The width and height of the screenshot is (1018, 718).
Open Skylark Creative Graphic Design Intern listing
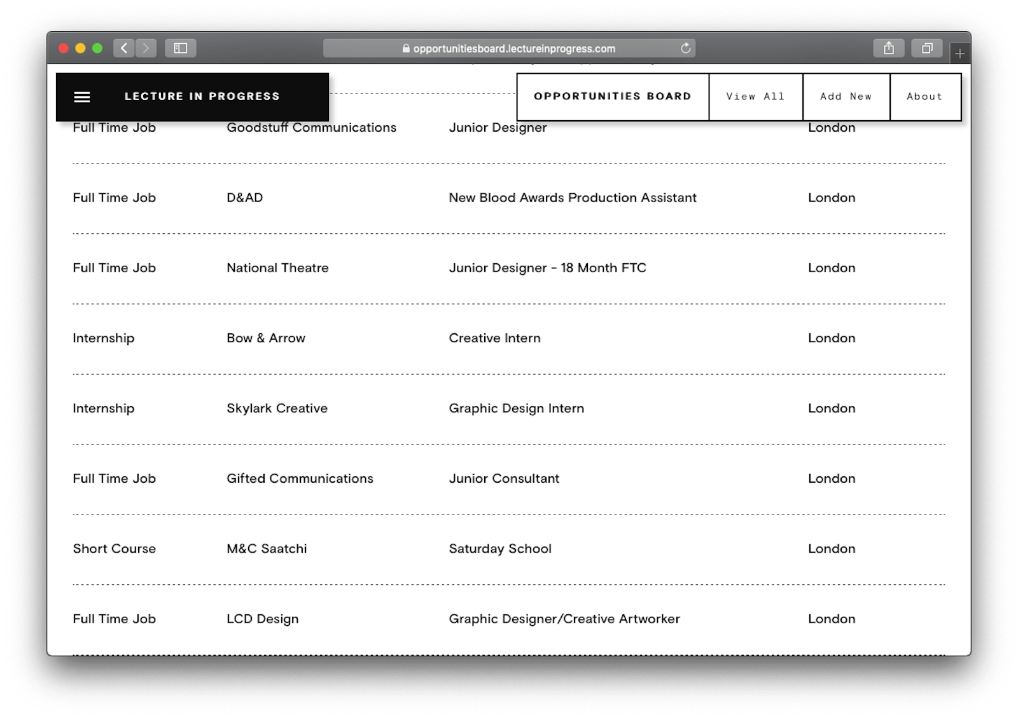coord(516,408)
